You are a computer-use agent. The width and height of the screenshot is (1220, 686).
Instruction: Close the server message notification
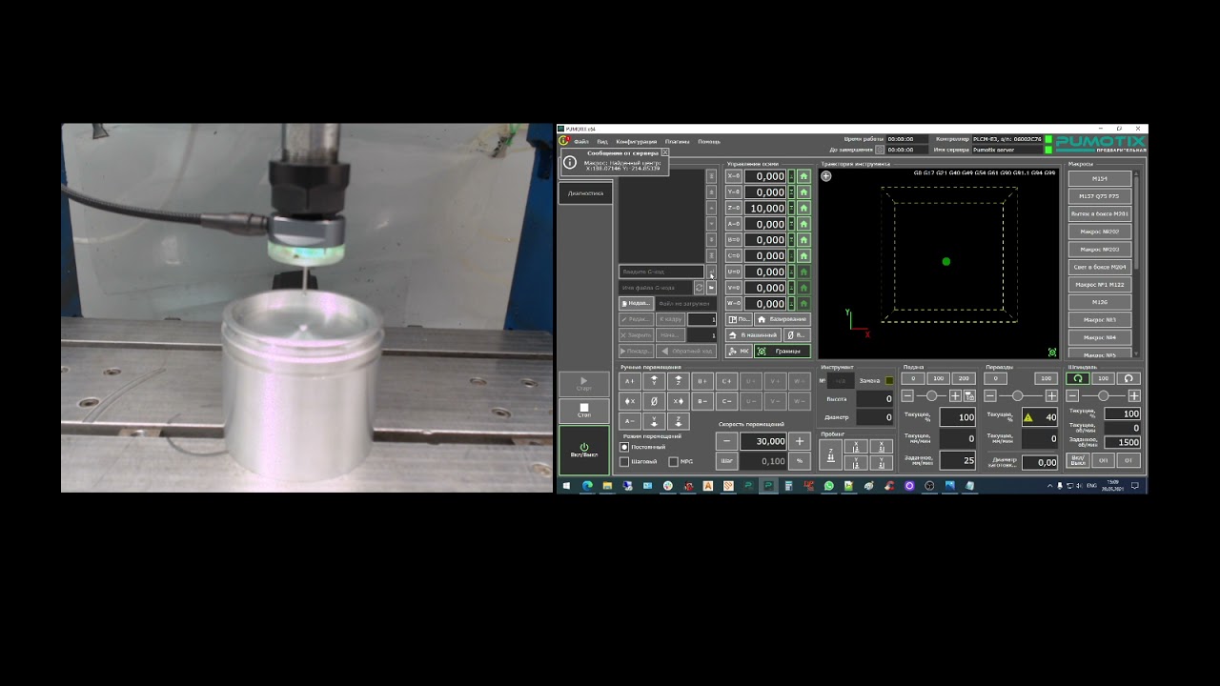pyautogui.click(x=664, y=152)
